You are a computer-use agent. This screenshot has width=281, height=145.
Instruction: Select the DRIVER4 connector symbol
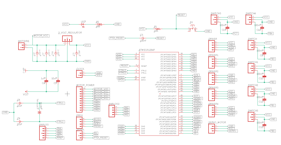click(212, 111)
